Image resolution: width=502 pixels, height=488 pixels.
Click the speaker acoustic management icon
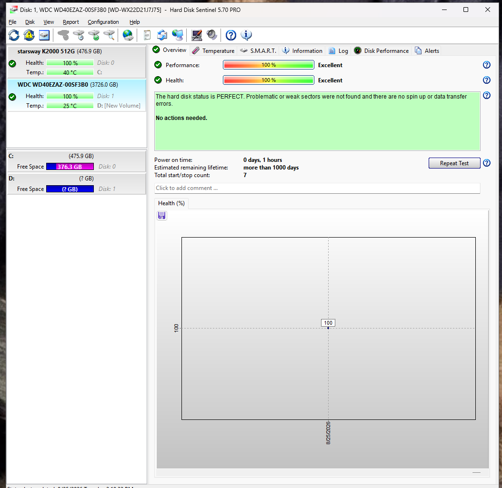pos(212,35)
